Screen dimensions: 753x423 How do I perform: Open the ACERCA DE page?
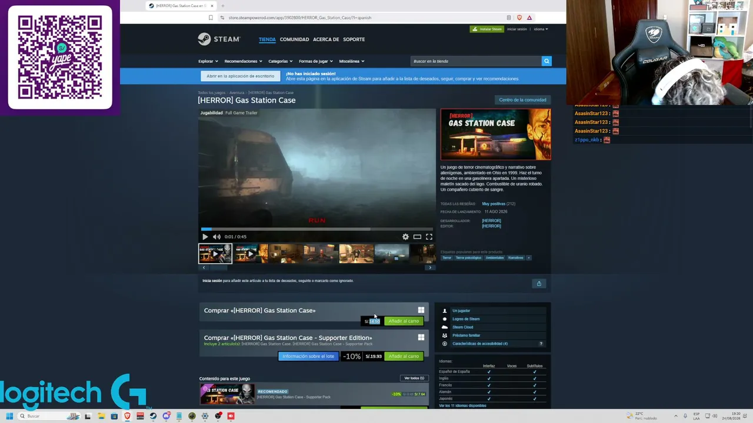click(326, 39)
